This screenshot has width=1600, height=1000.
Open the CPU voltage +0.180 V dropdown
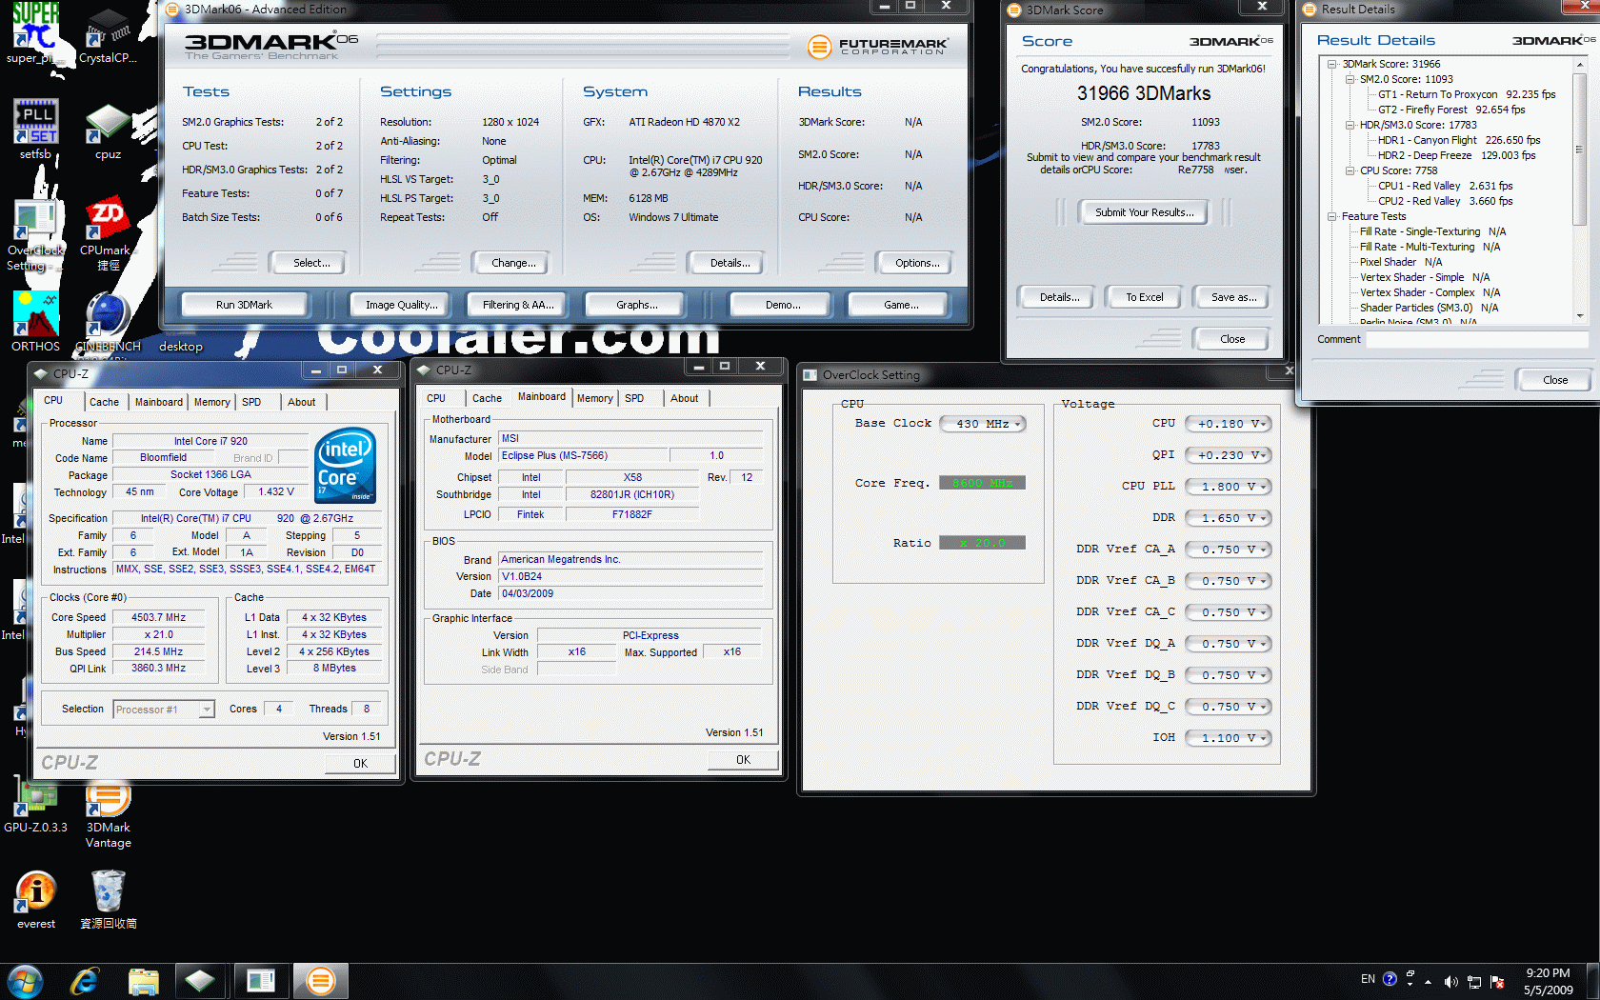(1229, 424)
